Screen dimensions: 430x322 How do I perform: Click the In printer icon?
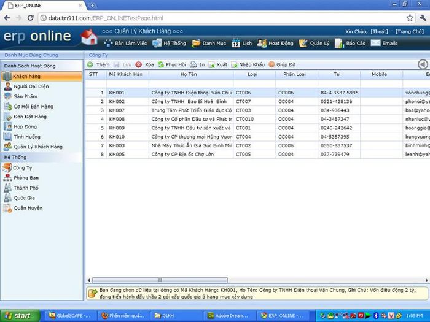coord(193,64)
